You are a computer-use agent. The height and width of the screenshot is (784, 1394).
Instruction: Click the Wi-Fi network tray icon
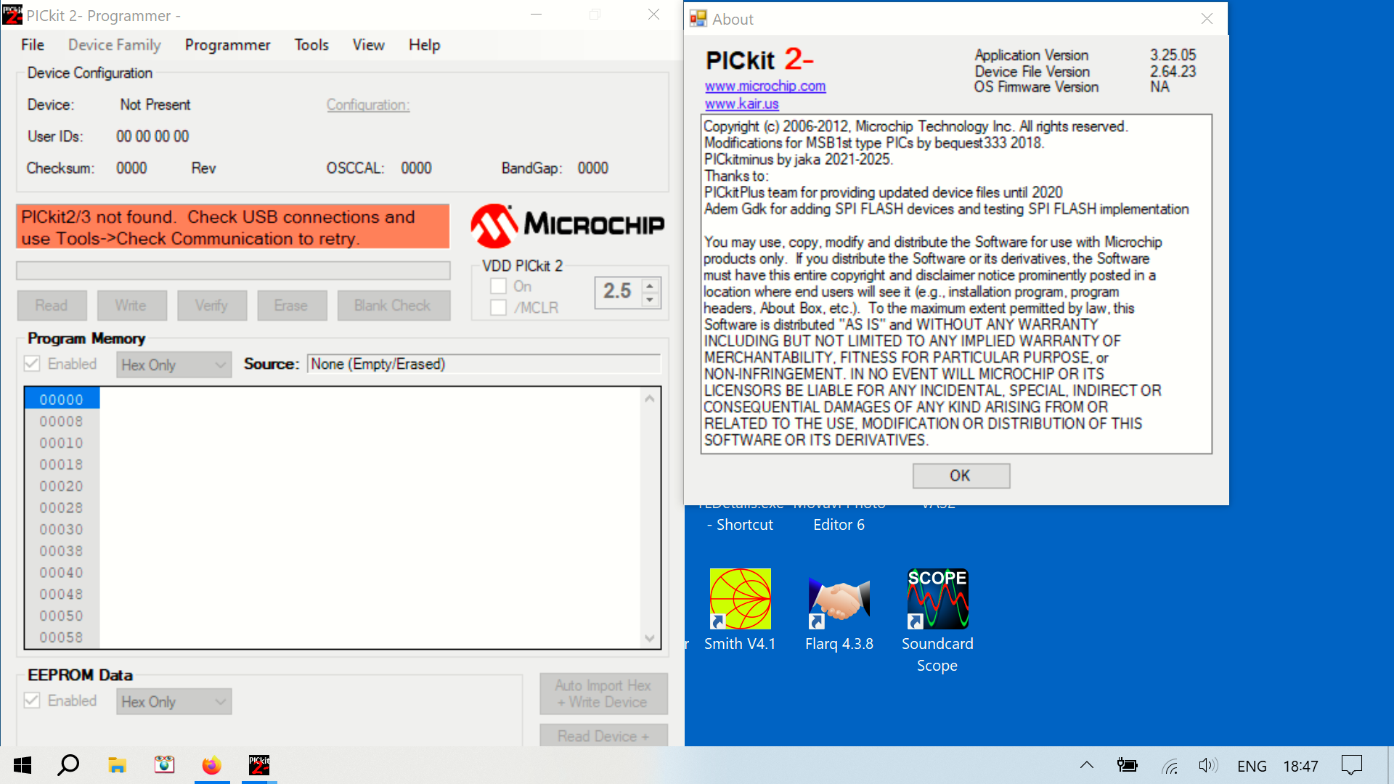pos(1170,766)
